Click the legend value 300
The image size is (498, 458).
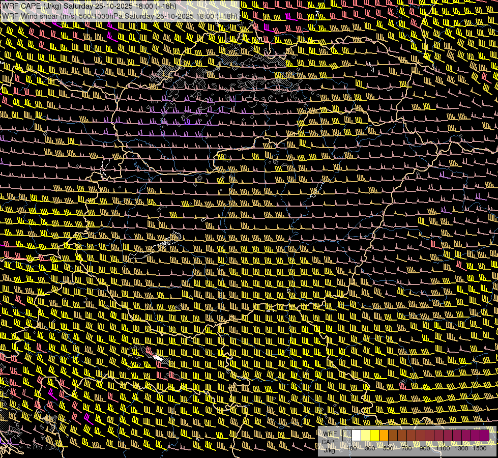(x=370, y=448)
